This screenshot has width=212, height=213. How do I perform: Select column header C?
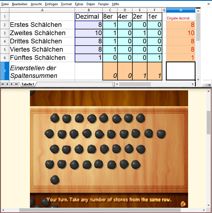click(x=110, y=10)
